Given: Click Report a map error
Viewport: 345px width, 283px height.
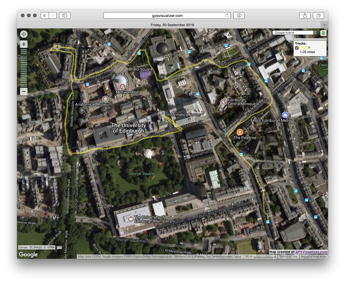Looking at the screenshot, I should tap(313, 257).
